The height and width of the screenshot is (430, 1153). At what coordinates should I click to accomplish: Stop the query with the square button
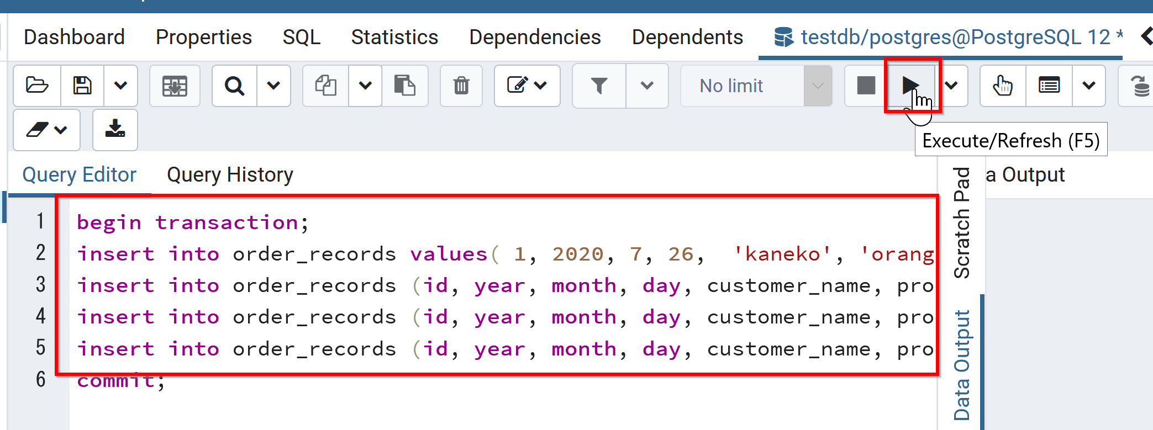[866, 86]
